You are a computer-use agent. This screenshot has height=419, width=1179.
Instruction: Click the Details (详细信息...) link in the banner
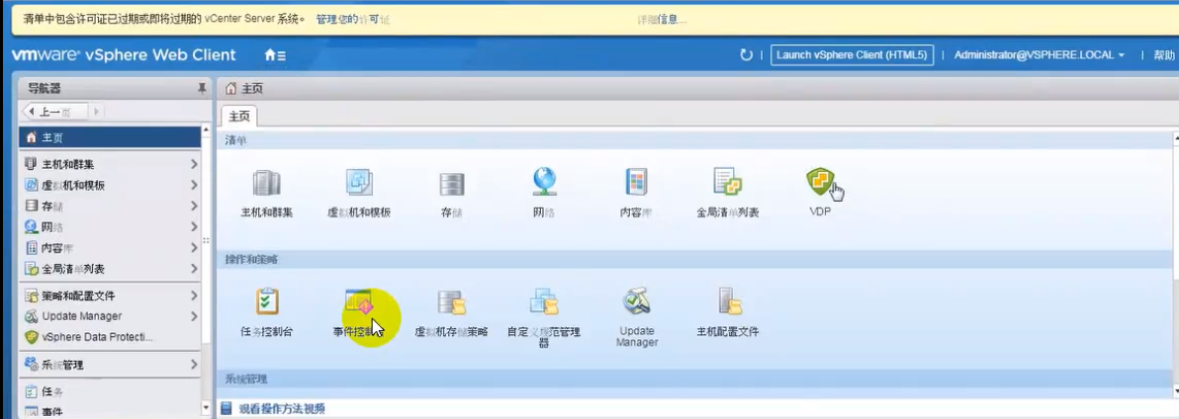point(662,20)
